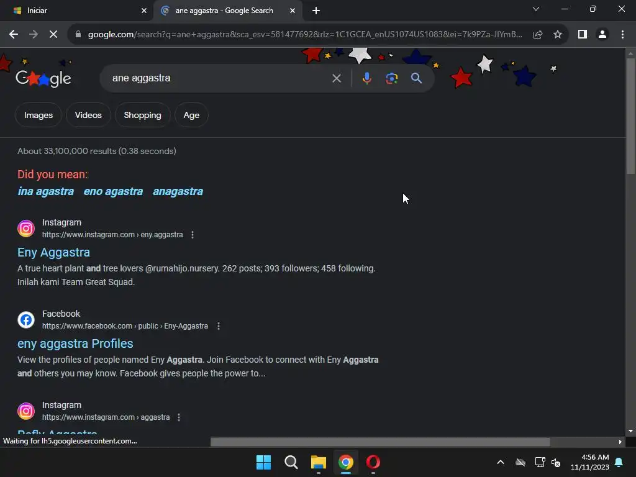Click the Facebook favicon icon

tap(26, 320)
